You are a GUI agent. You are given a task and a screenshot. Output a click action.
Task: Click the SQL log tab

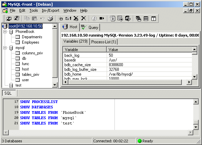[9, 93]
